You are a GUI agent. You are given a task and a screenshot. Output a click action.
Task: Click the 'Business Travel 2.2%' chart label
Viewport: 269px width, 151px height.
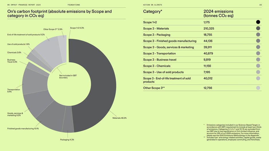(12, 61)
